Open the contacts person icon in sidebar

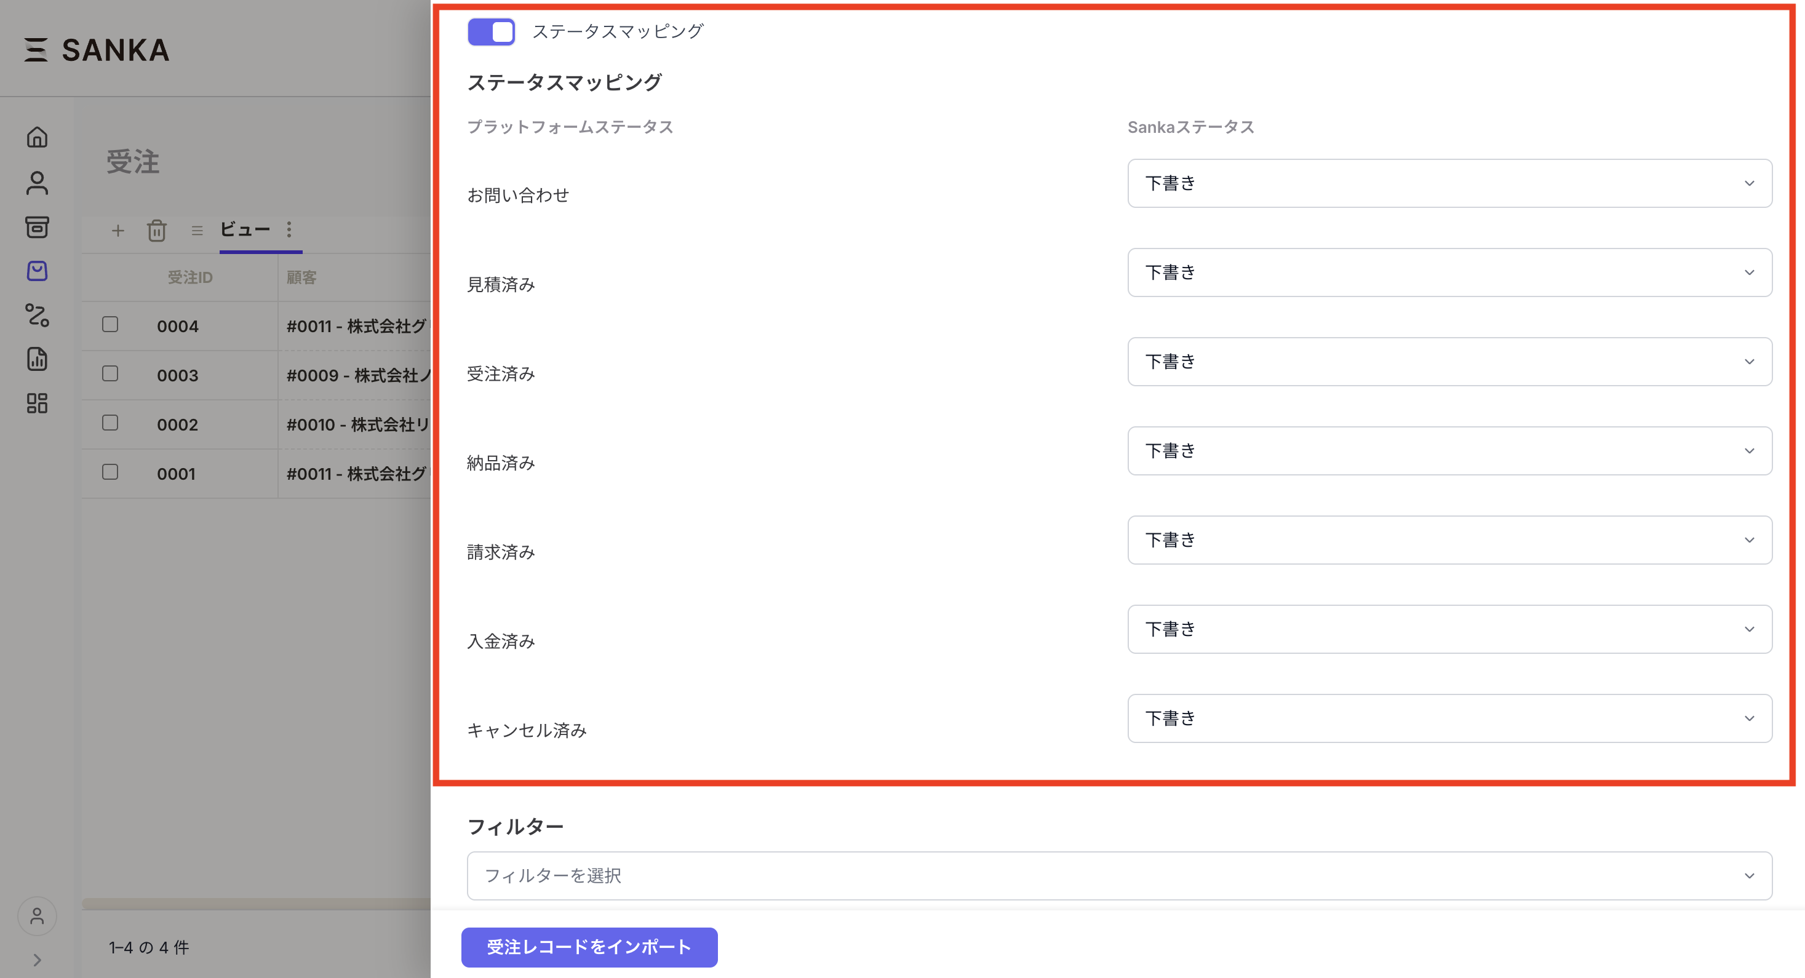pos(37,183)
